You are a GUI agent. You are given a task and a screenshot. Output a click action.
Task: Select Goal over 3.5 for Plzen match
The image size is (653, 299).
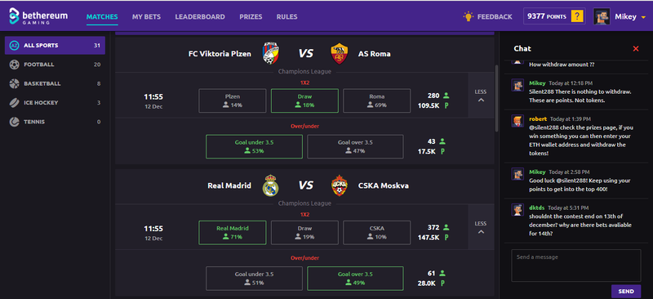[355, 146]
